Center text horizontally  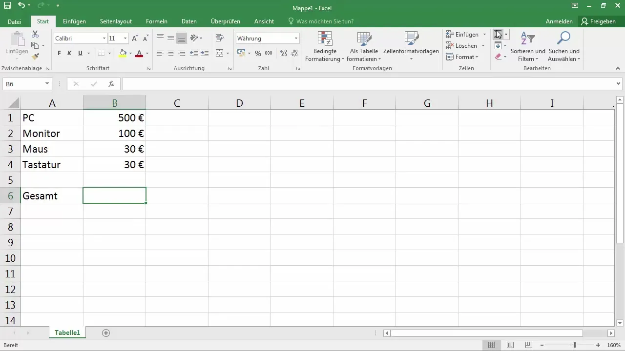tap(171, 53)
